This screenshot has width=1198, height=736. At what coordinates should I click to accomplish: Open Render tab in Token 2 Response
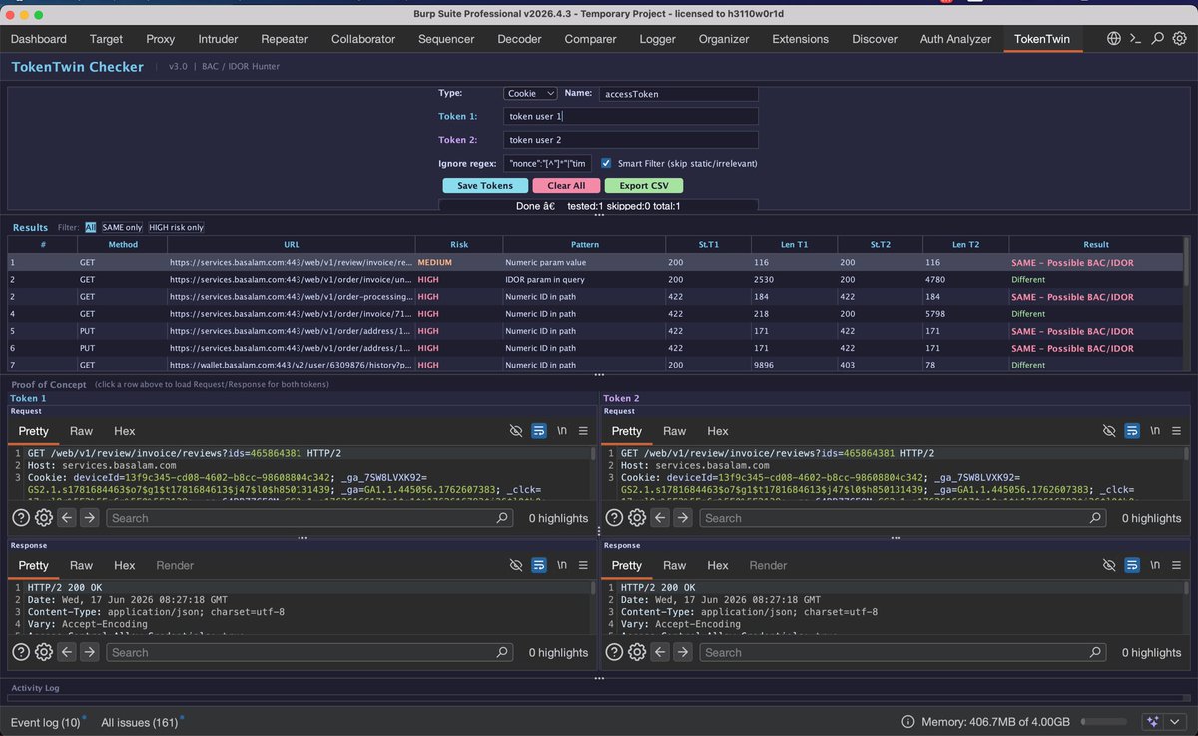[768, 565]
